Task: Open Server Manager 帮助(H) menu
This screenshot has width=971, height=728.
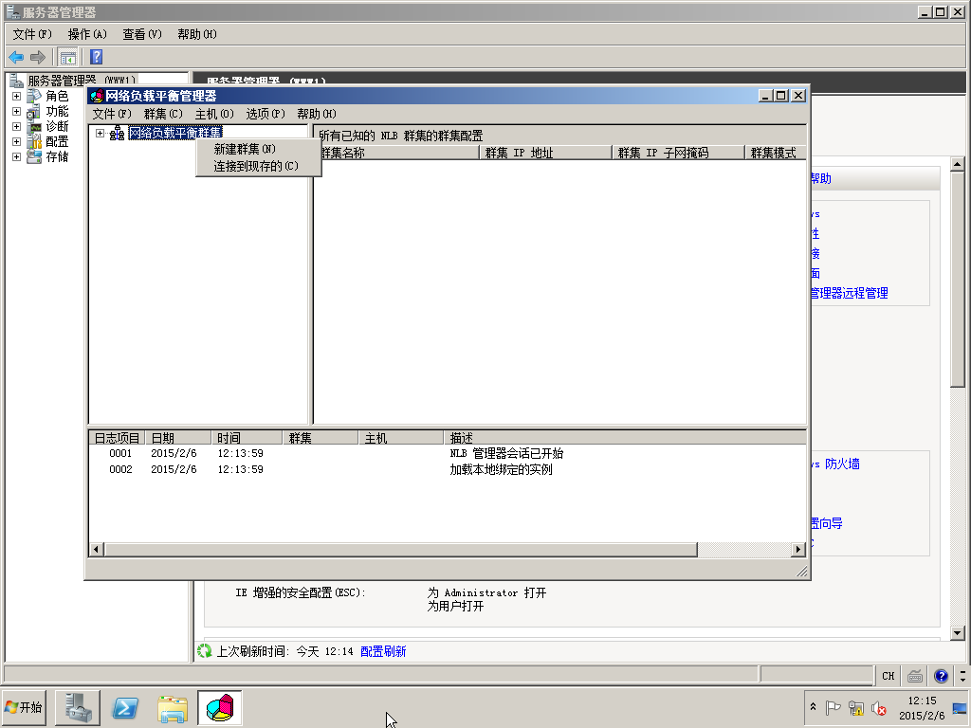Action: click(x=197, y=35)
